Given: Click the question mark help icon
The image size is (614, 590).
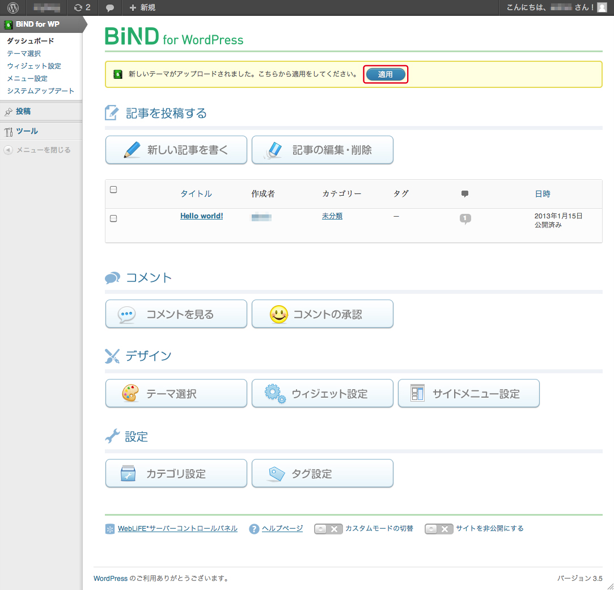Looking at the screenshot, I should [x=254, y=529].
